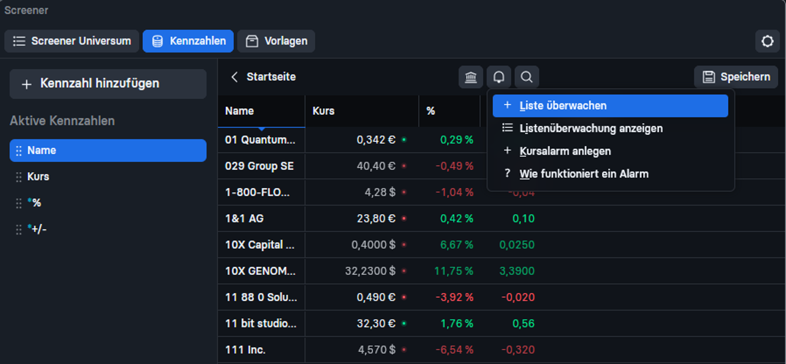Viewport: 786px width, 364px height.
Task: Click the change value 3,3900
Action: [x=517, y=271]
